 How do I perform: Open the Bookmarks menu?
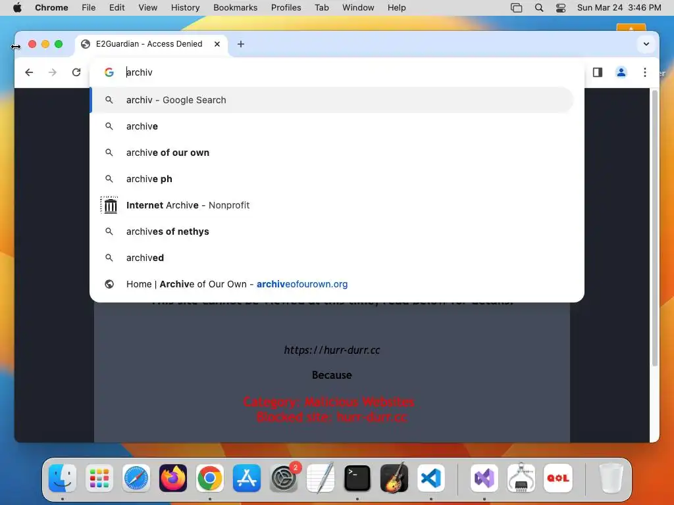235,8
